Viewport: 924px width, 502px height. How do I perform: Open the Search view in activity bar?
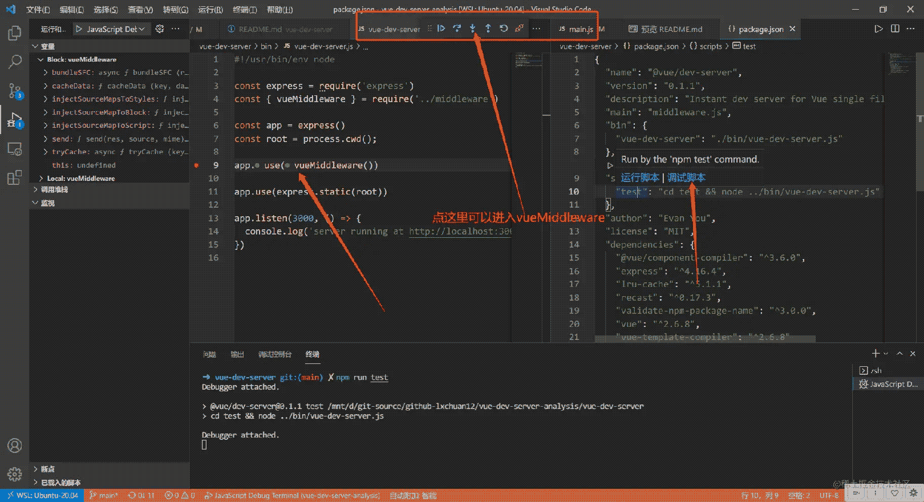15,62
